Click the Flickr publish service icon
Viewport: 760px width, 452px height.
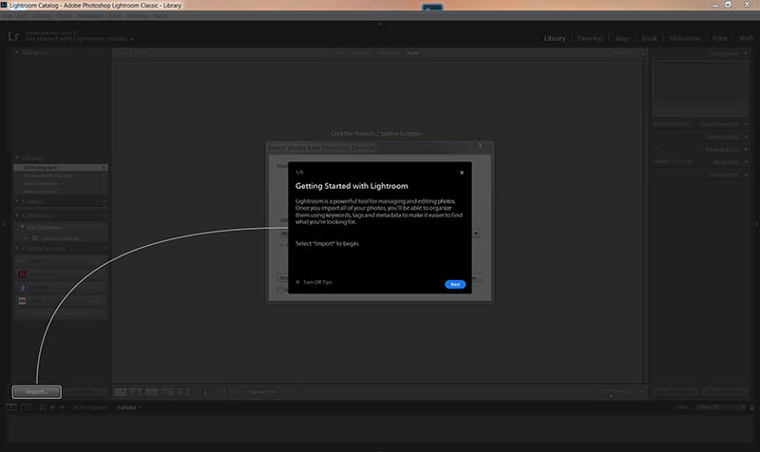[x=22, y=301]
